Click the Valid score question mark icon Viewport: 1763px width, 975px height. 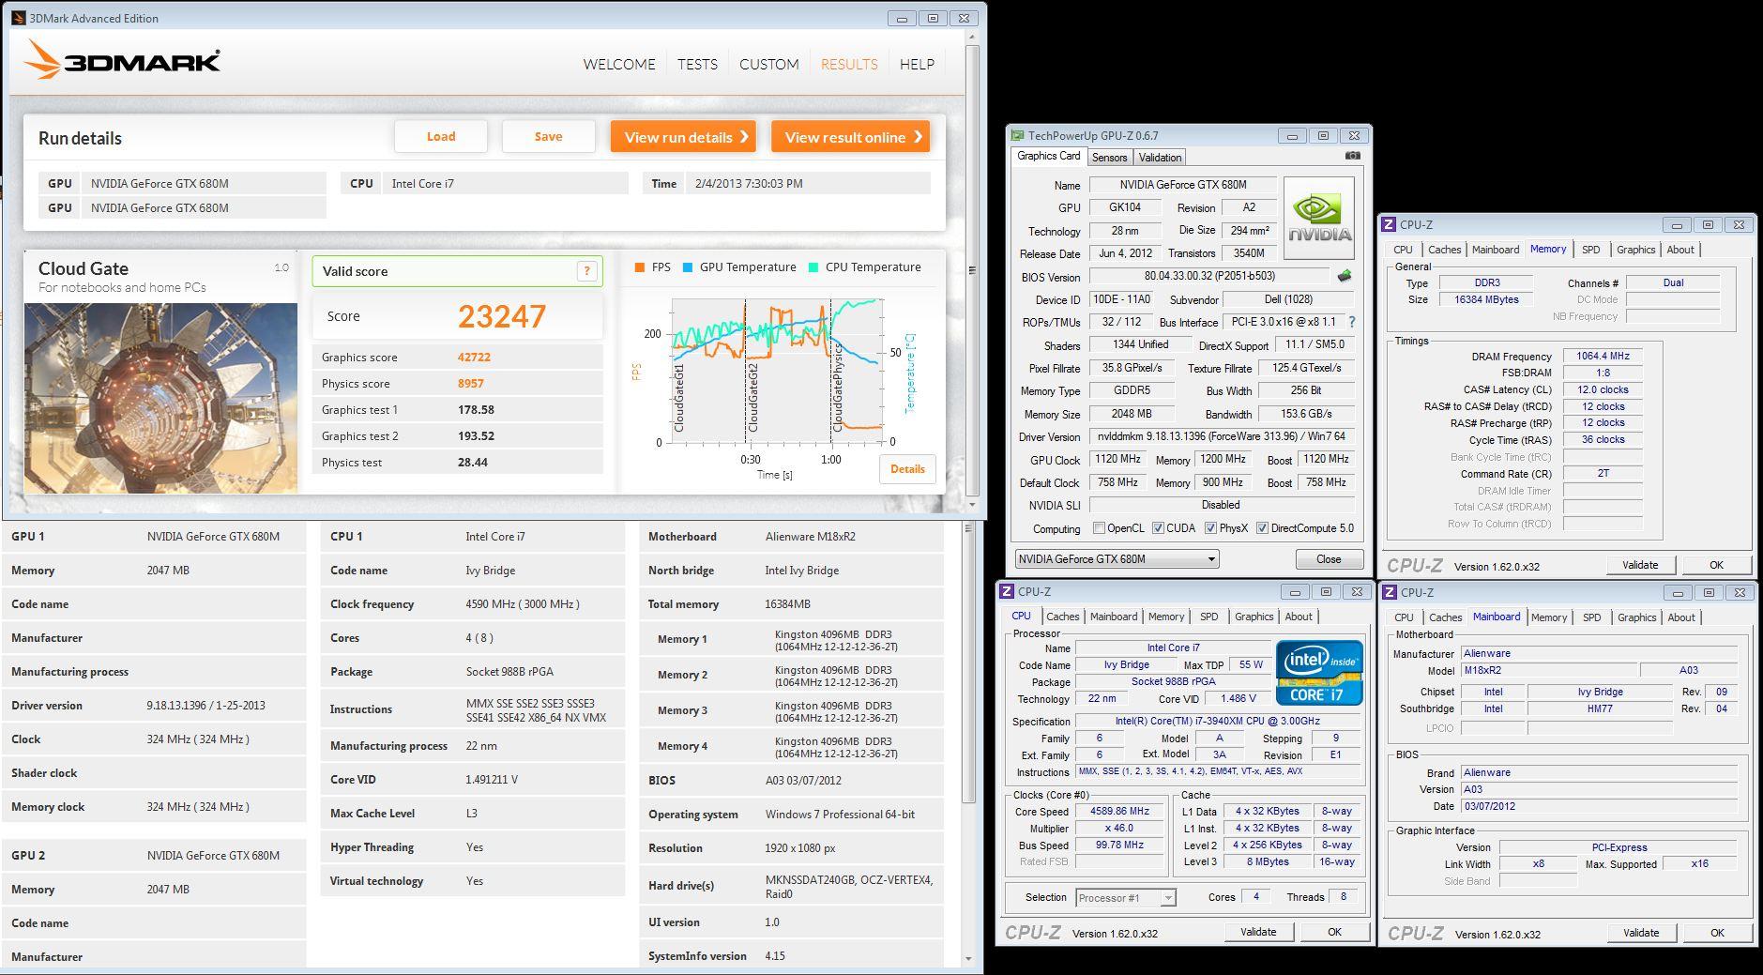586,271
